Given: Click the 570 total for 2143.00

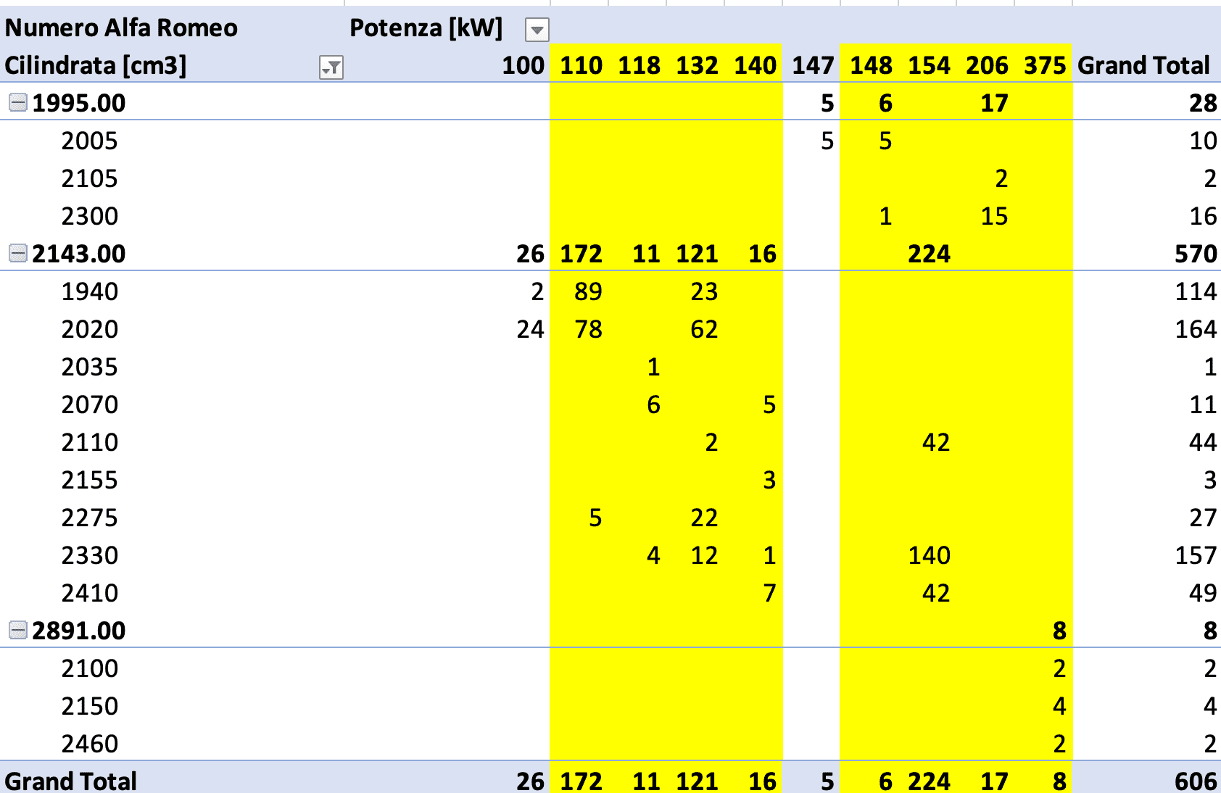Looking at the screenshot, I should (1195, 254).
